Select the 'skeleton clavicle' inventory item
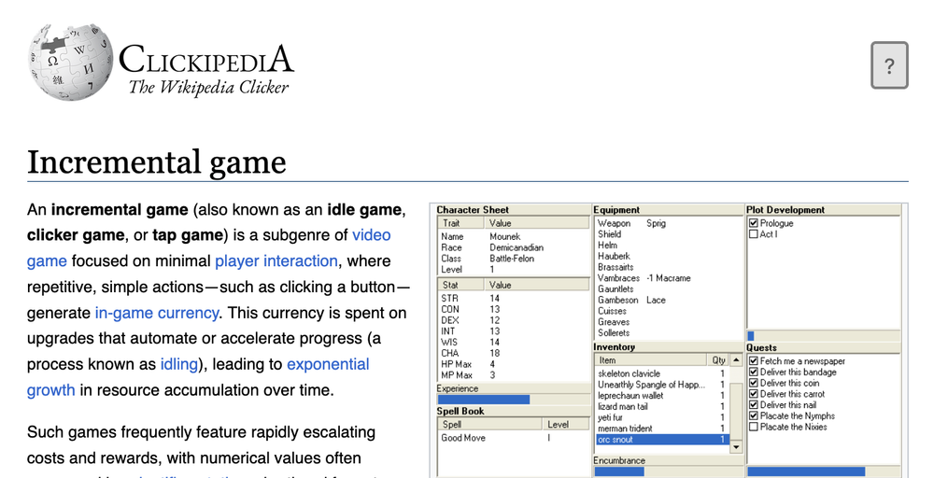Viewport: 934px width, 478px height. pos(662,373)
